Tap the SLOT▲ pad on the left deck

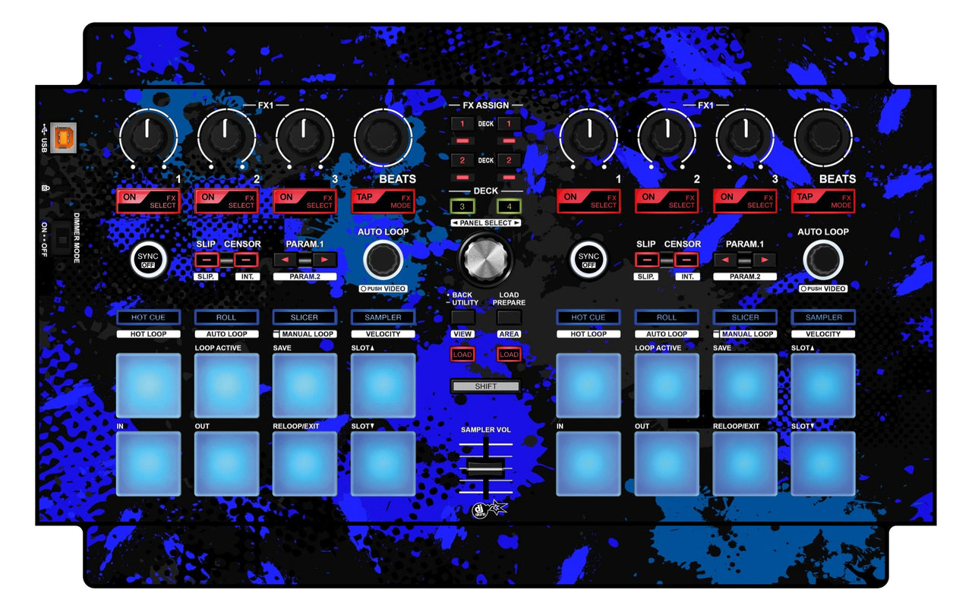(382, 385)
